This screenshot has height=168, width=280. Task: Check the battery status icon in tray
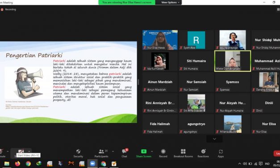point(251,164)
